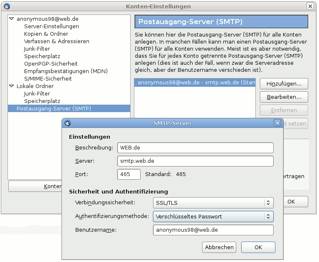Click the Postausgang-Server (SMTP) heading

pos(221,22)
